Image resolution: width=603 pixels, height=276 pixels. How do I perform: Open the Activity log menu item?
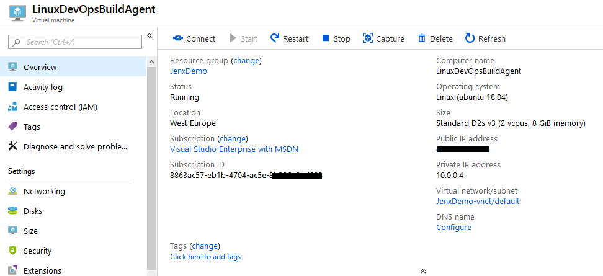[x=73, y=87]
